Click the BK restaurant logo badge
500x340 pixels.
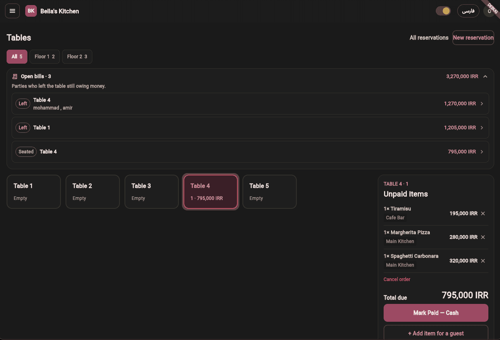(x=31, y=11)
